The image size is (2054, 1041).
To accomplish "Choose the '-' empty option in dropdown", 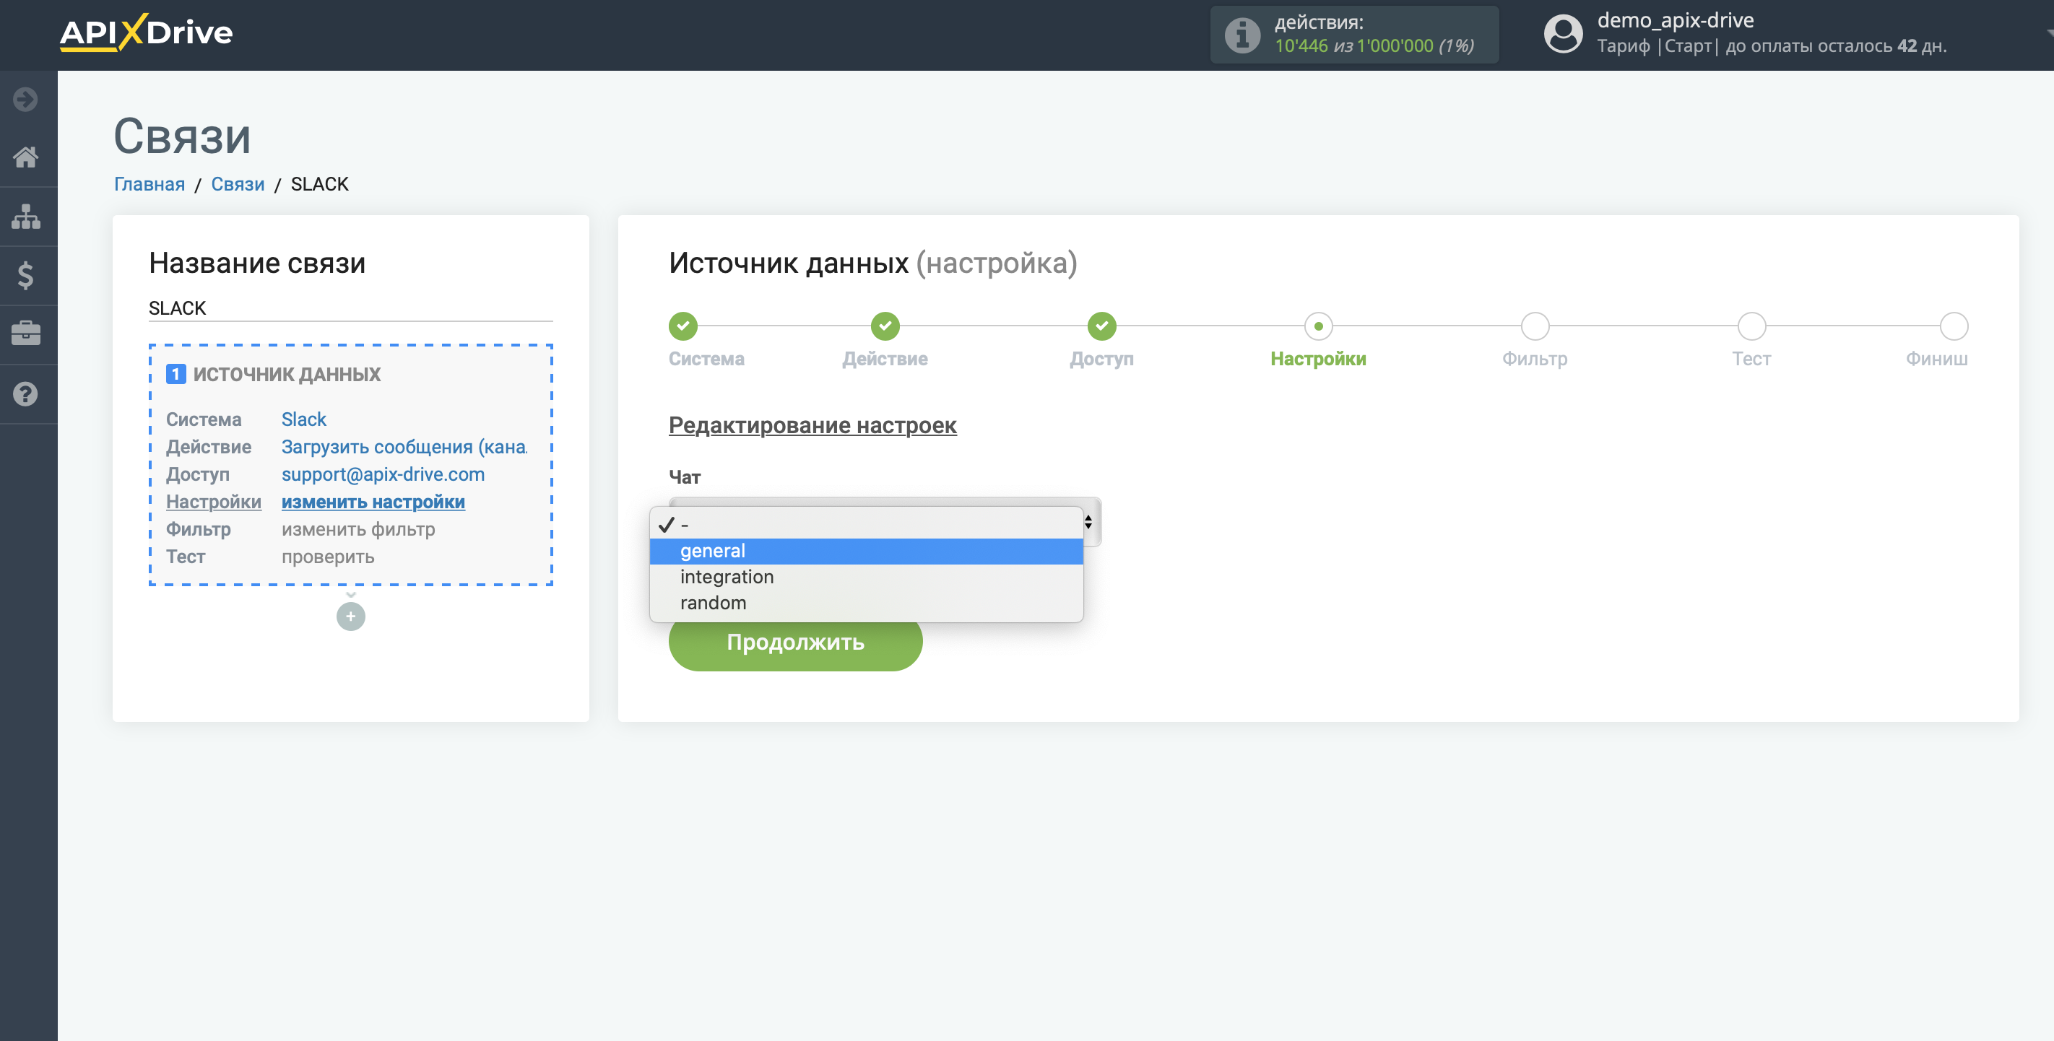I will 866,525.
